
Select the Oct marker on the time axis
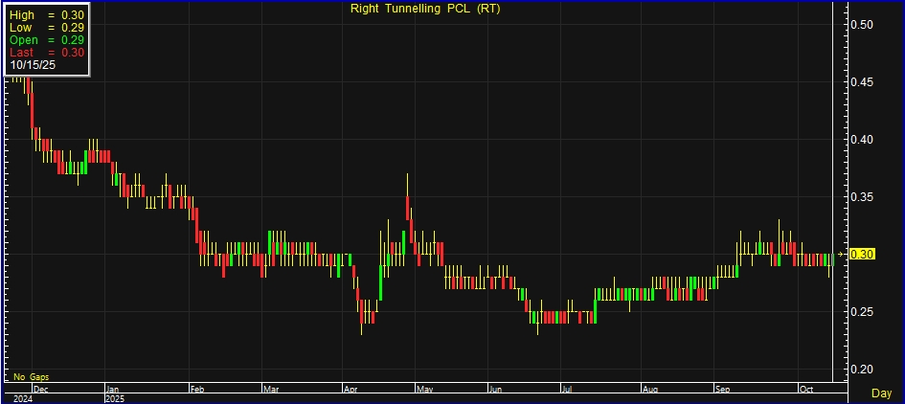pos(806,389)
